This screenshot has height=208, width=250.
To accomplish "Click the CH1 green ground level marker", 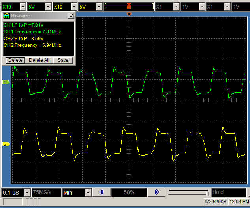I will (x=6, y=82).
